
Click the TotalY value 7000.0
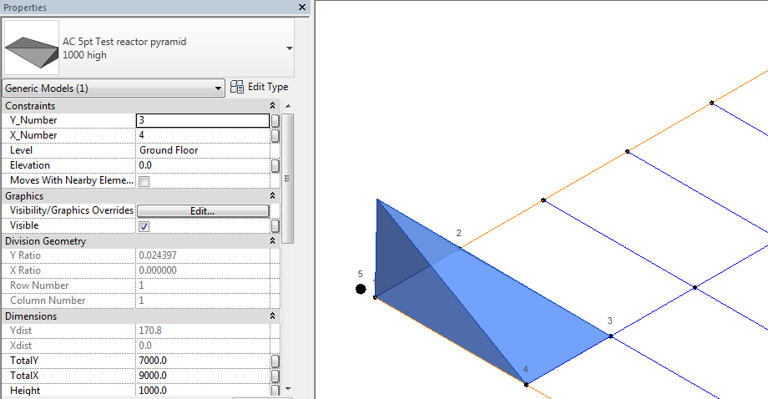pyautogui.click(x=153, y=361)
